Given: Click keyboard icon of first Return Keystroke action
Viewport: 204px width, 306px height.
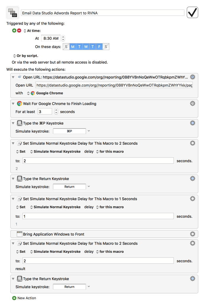Looking at the screenshot, I should (20, 179).
